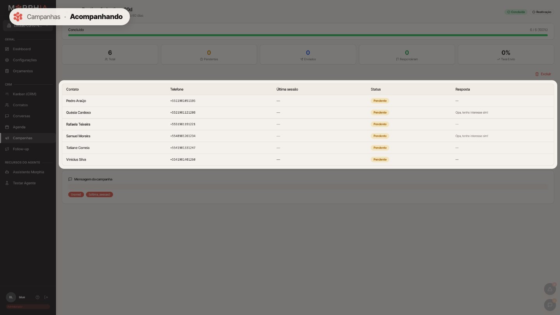Click the green Concluído progress bar
Screen dimensions: 560x315
(308, 35)
